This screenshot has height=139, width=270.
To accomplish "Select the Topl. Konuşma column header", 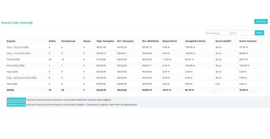I will [105, 41].
